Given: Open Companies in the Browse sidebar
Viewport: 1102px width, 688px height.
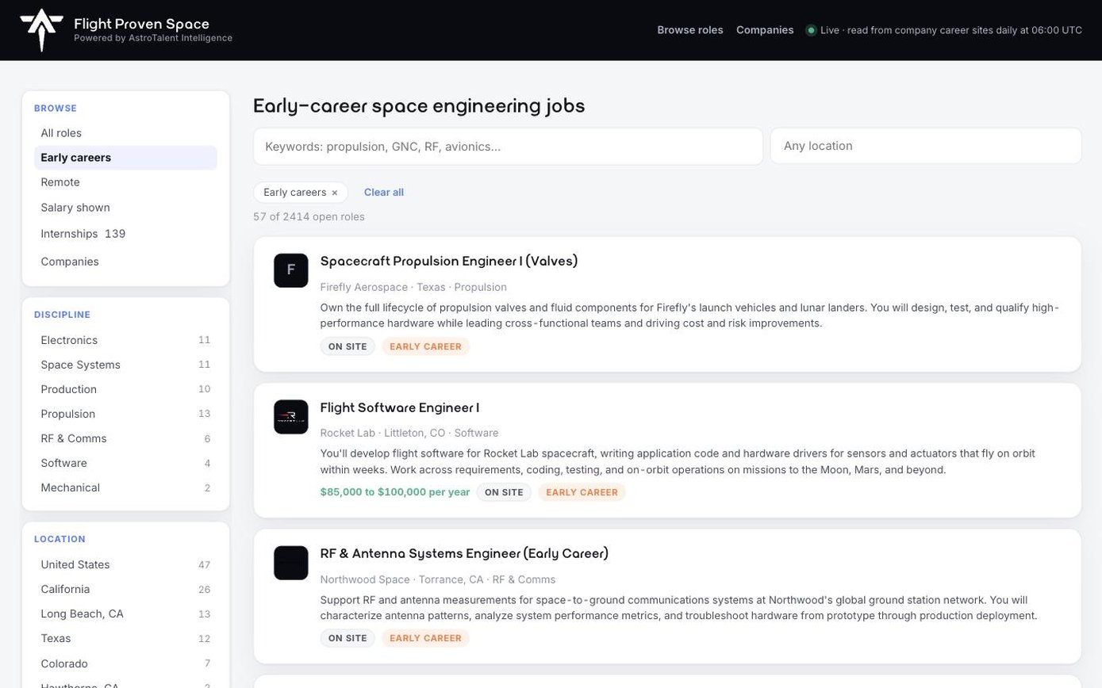Looking at the screenshot, I should point(125,262).
